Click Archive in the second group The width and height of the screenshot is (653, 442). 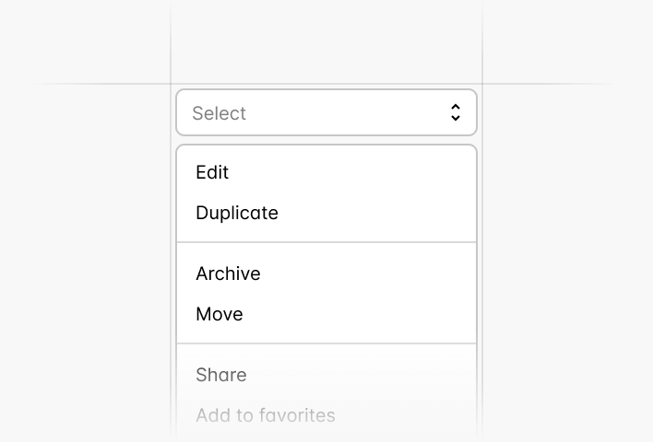pyautogui.click(x=229, y=273)
